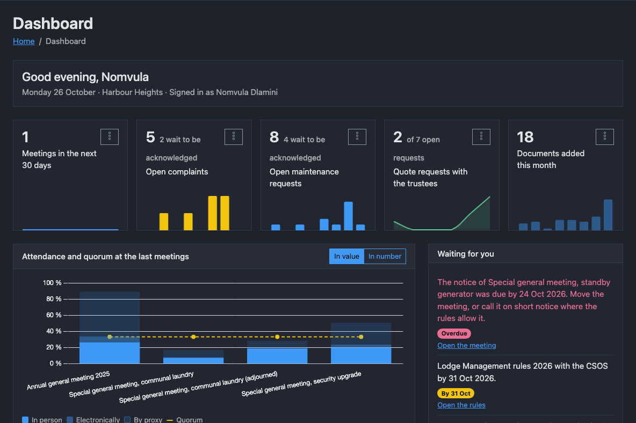Toggle By proxy series in legend

tap(143, 420)
